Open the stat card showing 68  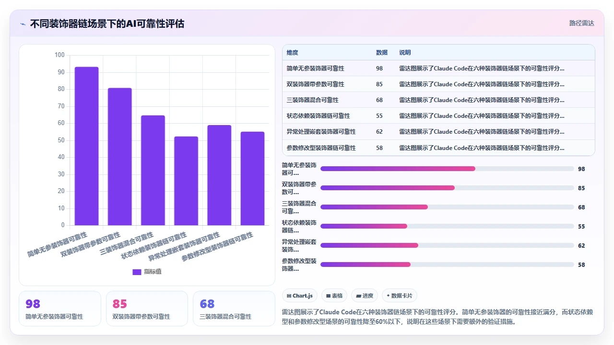tap(234, 309)
